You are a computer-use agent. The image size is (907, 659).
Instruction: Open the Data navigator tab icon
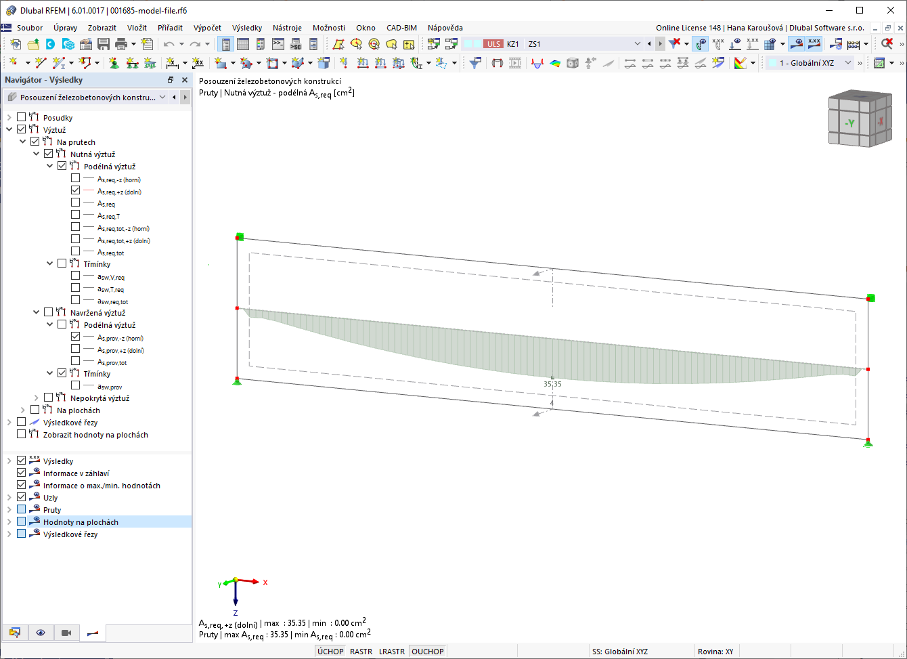click(x=14, y=633)
